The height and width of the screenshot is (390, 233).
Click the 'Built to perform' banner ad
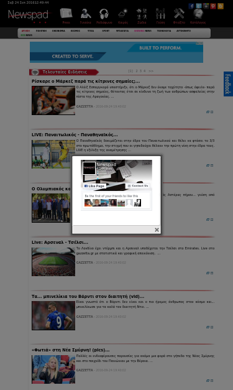click(x=116, y=52)
